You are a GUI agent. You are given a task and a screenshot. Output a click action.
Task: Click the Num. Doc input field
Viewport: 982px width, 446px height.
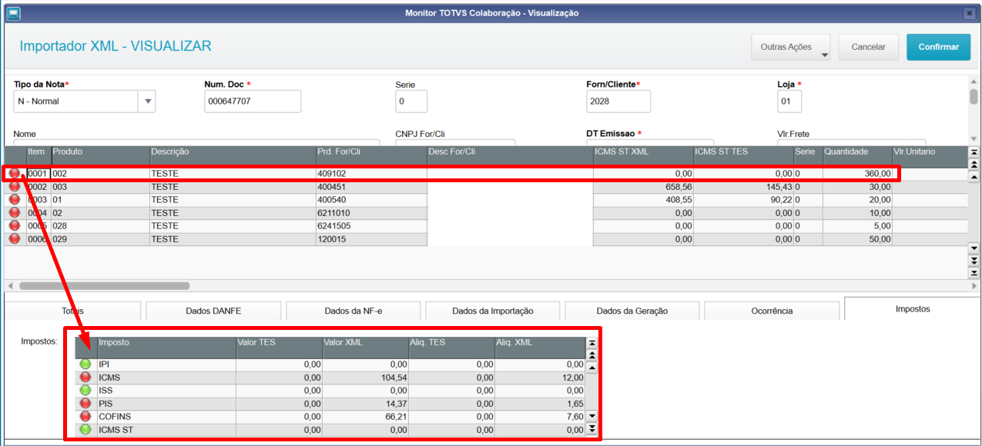coord(253,102)
